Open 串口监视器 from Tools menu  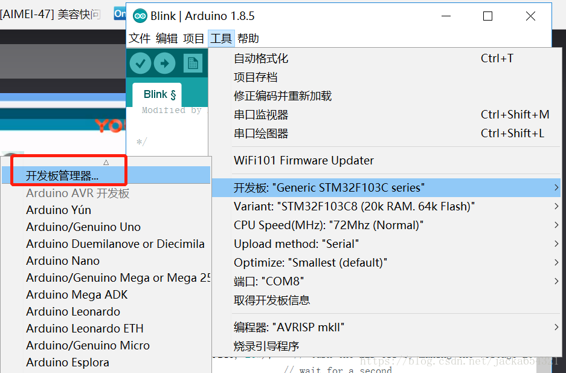[386, 115]
